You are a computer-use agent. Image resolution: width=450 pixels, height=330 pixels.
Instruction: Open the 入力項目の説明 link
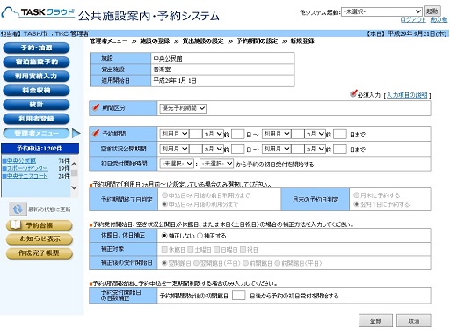(x=407, y=95)
